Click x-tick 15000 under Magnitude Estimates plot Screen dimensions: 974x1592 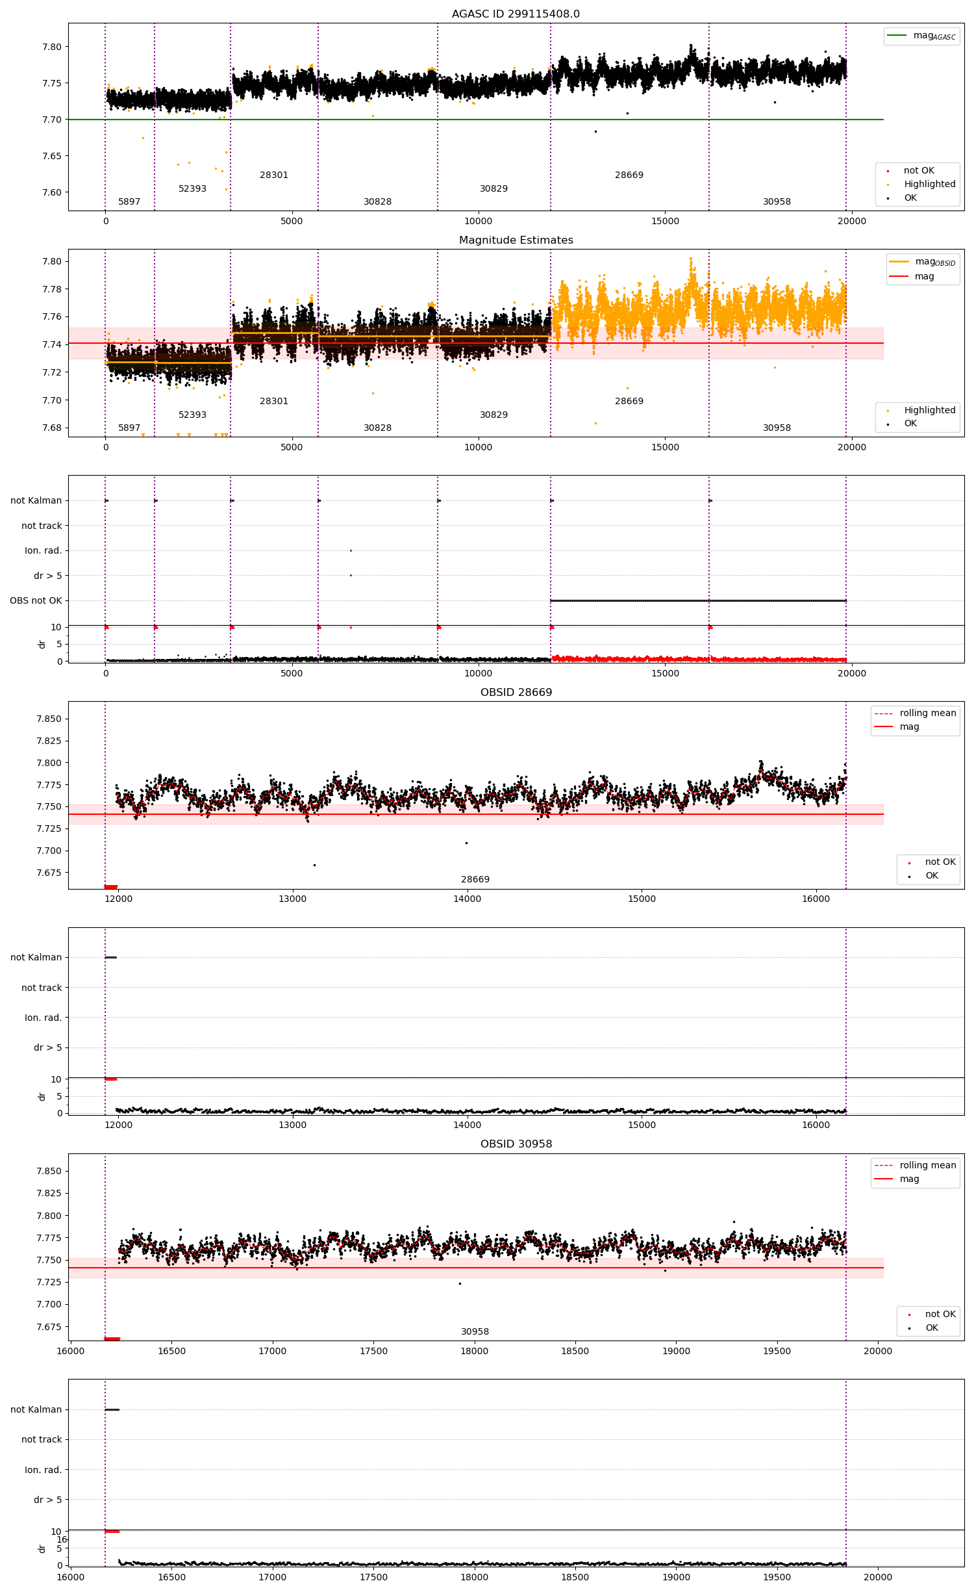click(x=665, y=448)
